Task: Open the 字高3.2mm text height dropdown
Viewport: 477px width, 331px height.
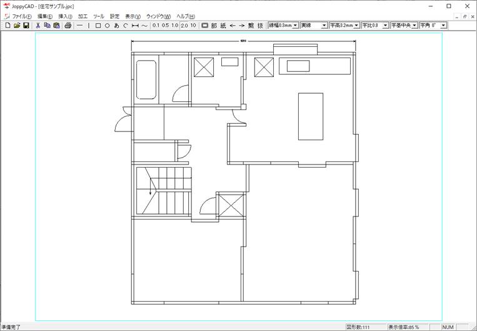Action: tap(356, 26)
